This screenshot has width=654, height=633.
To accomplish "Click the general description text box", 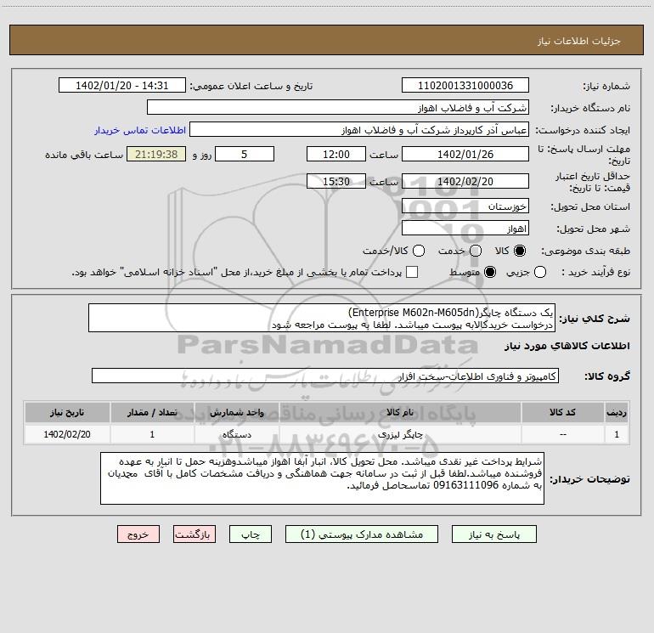I will tap(322, 318).
